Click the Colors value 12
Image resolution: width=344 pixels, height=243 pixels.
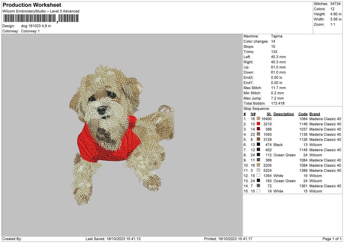(332, 9)
